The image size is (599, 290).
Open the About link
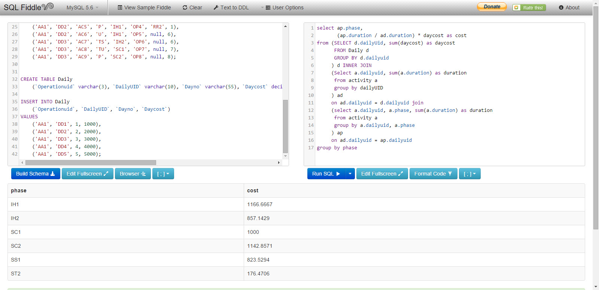click(569, 7)
